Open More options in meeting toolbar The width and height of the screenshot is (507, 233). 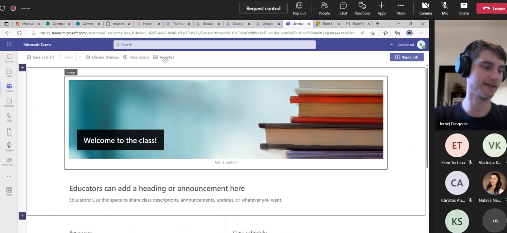pyautogui.click(x=401, y=8)
